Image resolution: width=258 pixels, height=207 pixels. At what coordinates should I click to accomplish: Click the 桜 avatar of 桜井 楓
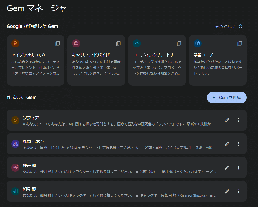coord(15,167)
